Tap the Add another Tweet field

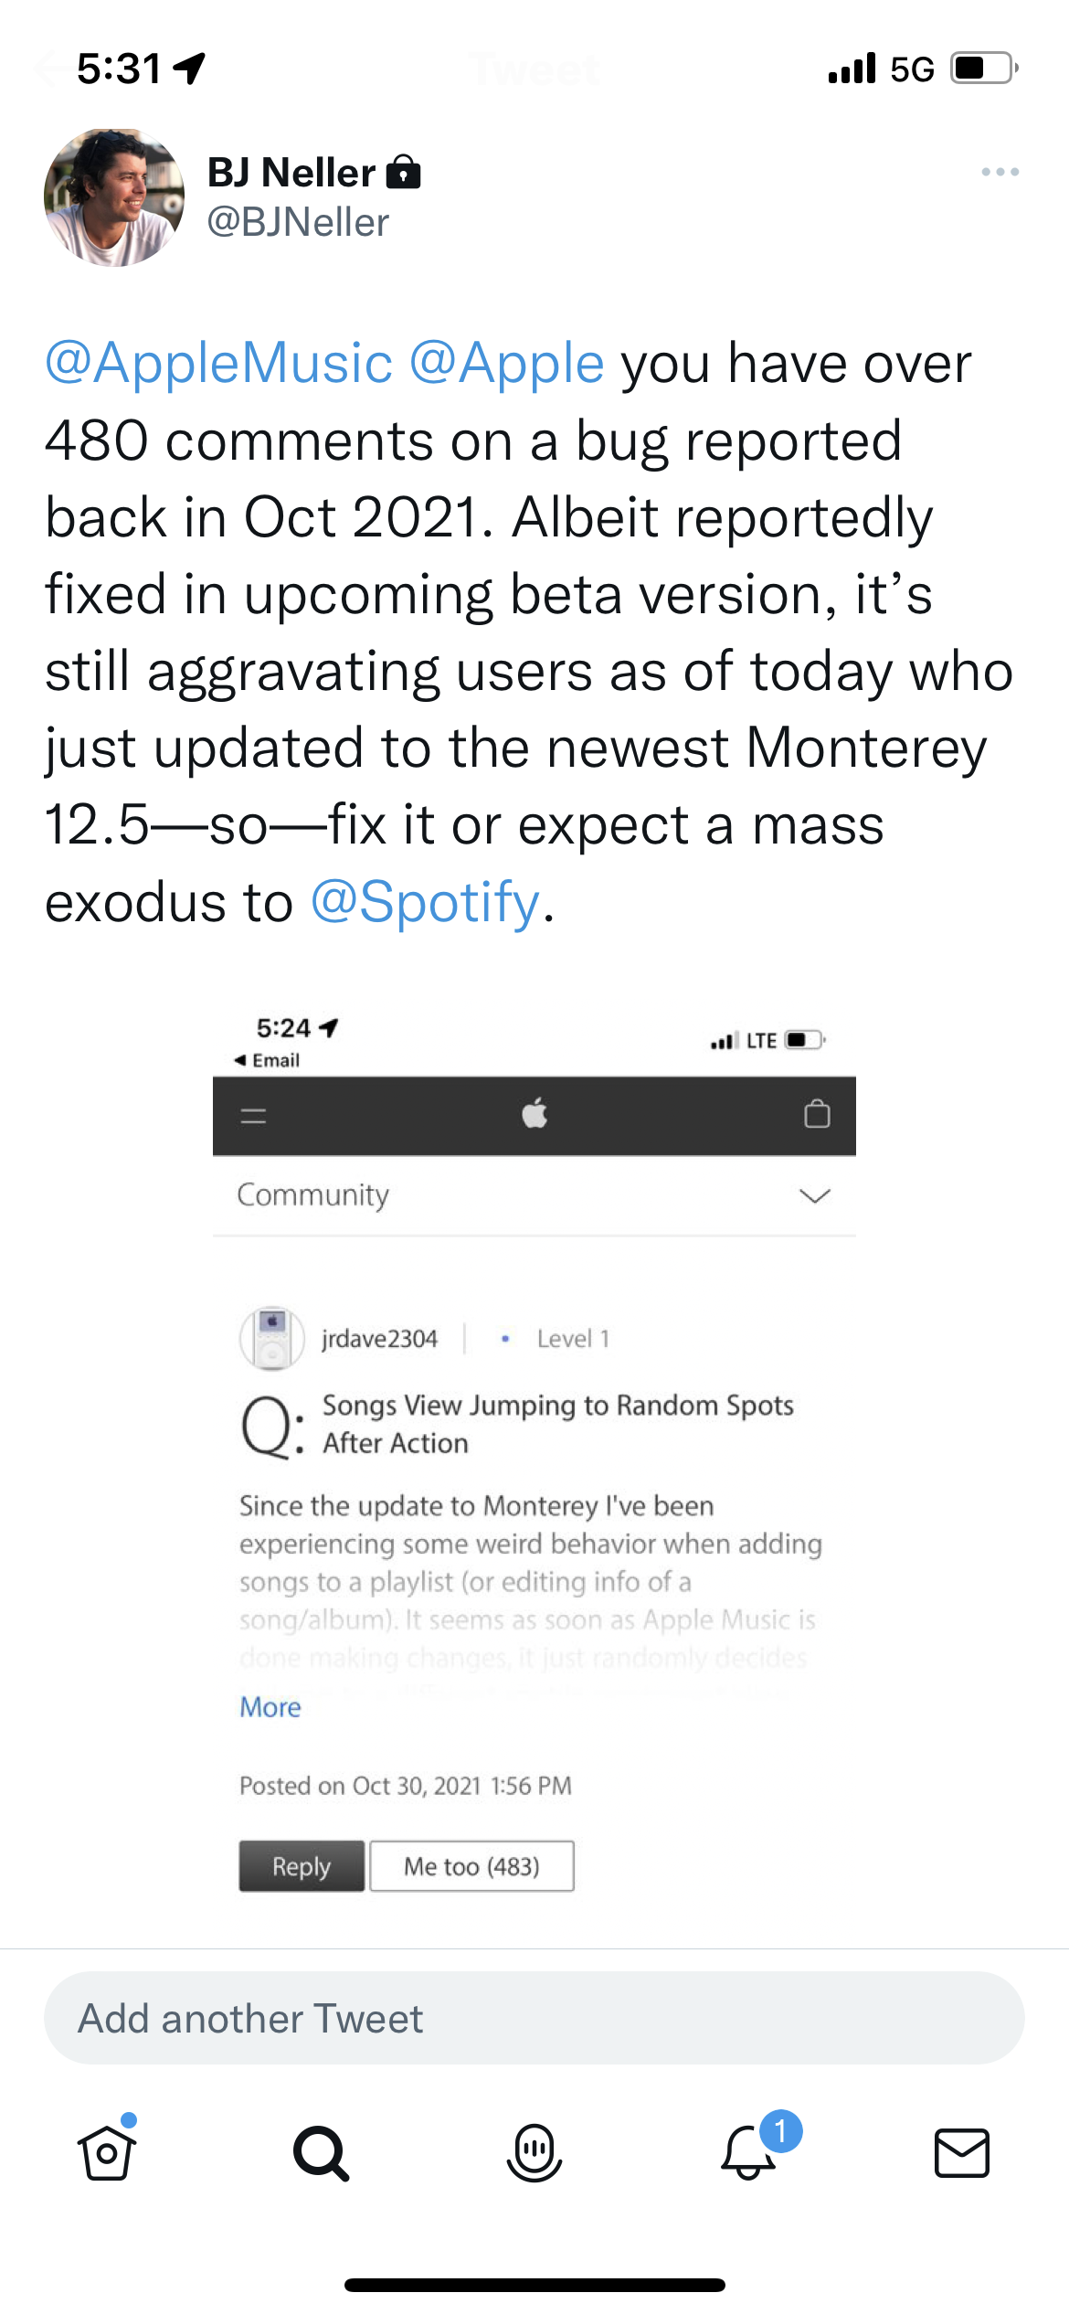tap(534, 2018)
